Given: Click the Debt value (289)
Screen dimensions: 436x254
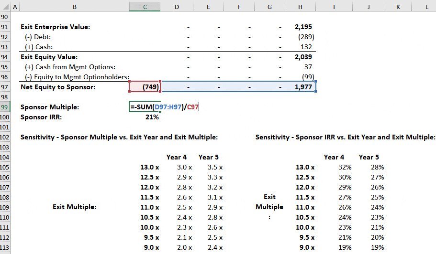Looking at the screenshot, I should click(x=306, y=37).
